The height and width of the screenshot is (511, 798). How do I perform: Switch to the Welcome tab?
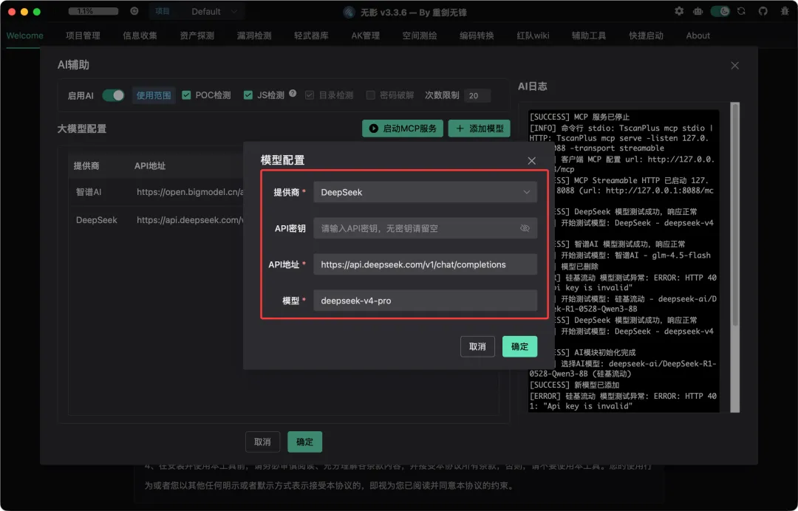tap(24, 35)
